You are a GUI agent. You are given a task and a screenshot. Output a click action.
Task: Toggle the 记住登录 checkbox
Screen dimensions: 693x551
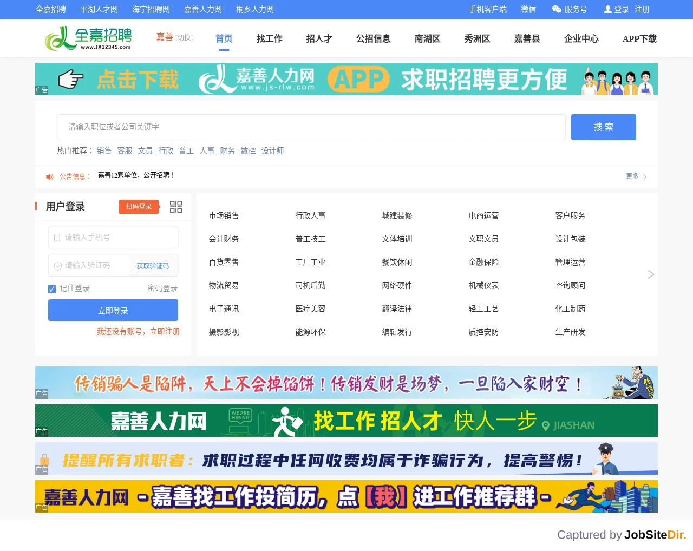click(x=52, y=289)
